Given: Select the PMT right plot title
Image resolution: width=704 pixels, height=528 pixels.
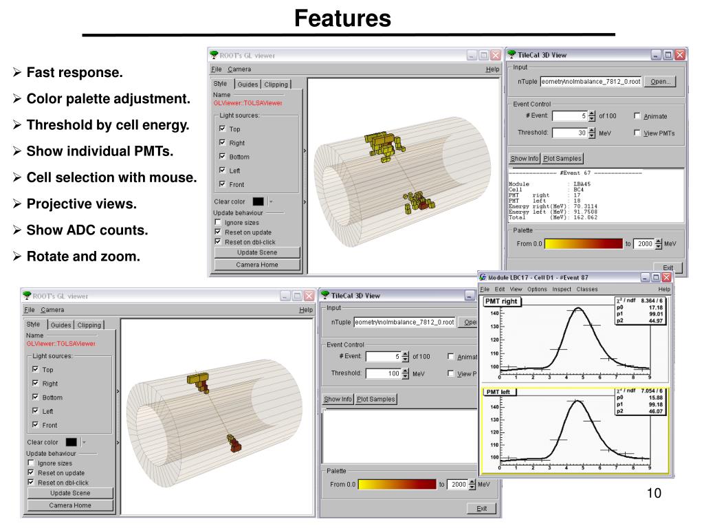Looking at the screenshot, I should pos(501,301).
